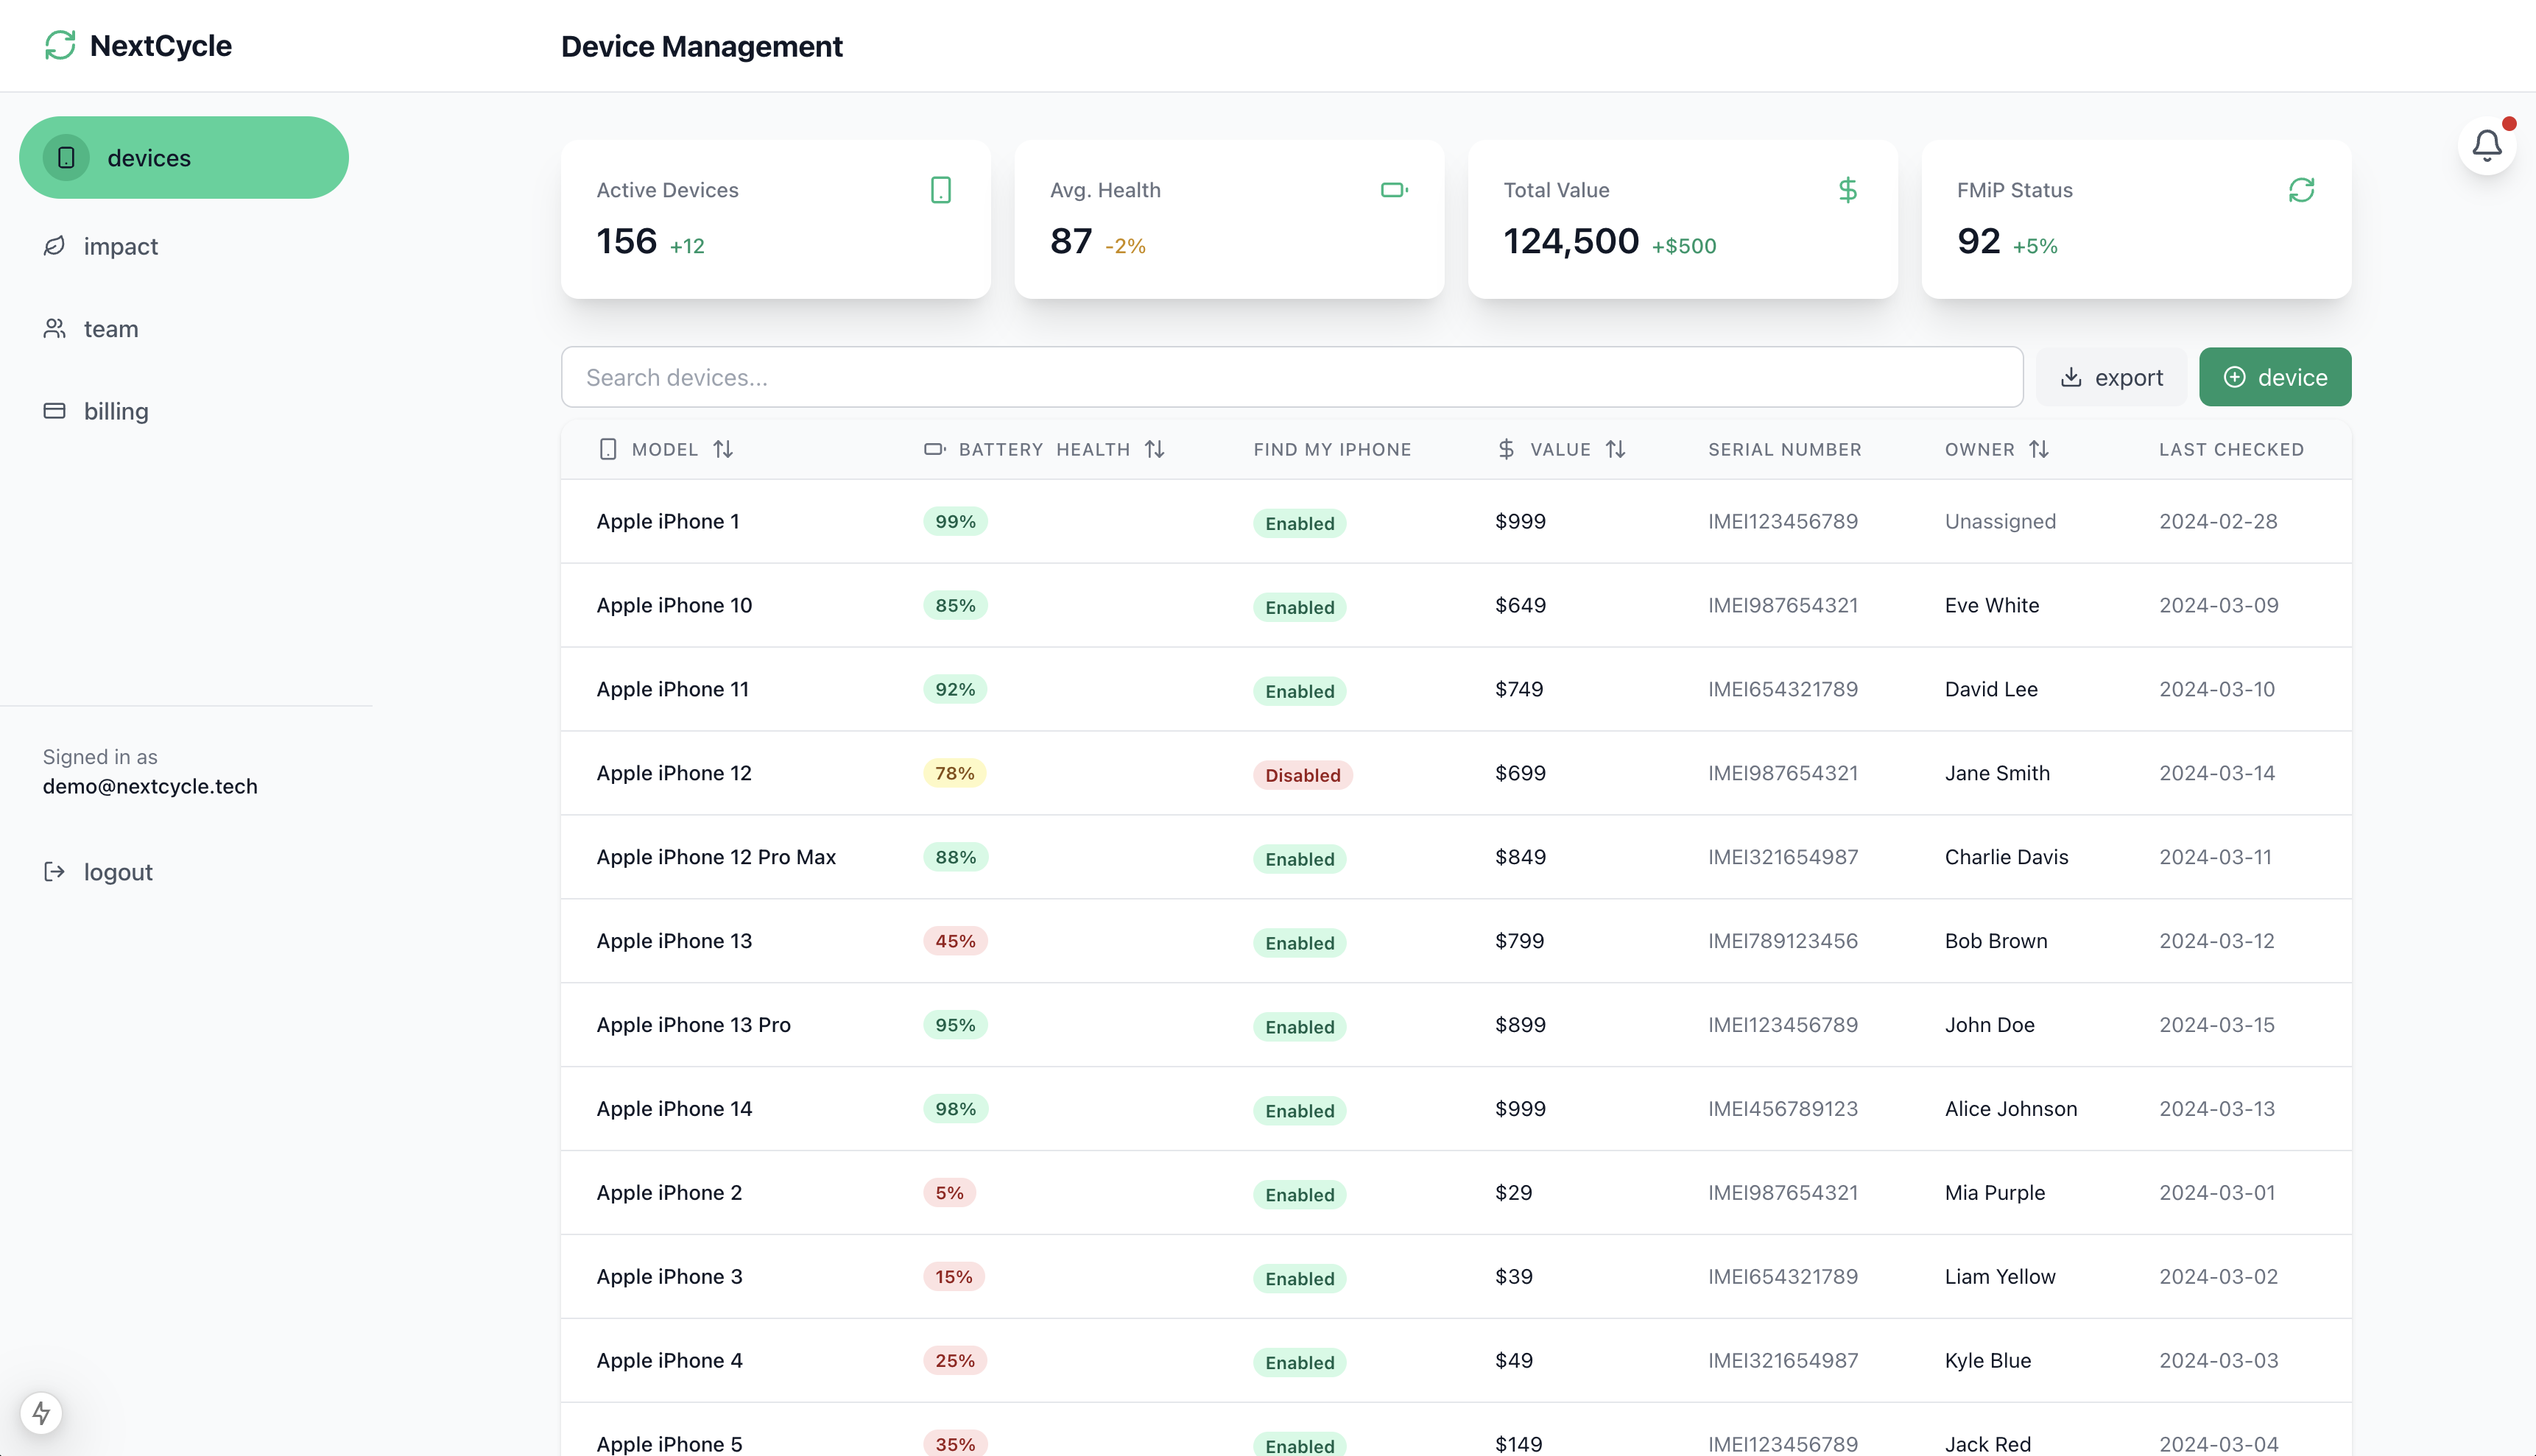
Task: Click the NextCycle logo icon
Action: (x=60, y=45)
